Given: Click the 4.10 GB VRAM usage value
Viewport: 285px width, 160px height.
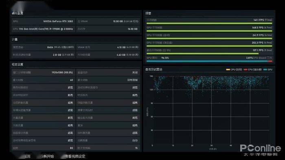Looking at the screenshot, I should (121, 47).
